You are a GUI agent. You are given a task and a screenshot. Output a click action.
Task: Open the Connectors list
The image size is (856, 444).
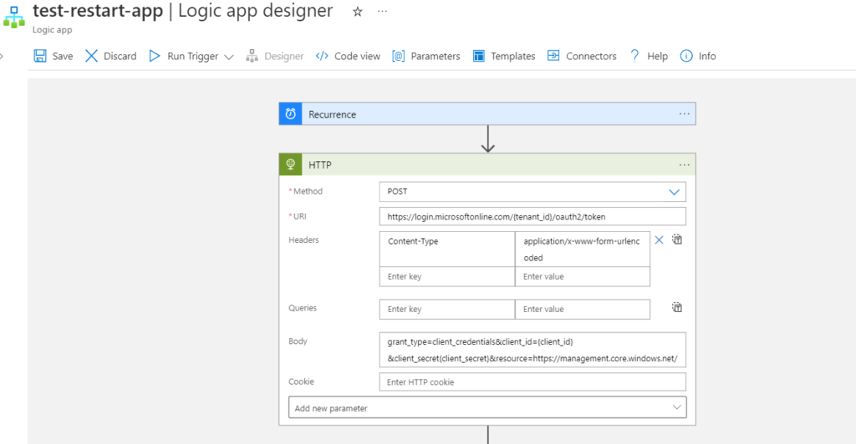point(582,56)
